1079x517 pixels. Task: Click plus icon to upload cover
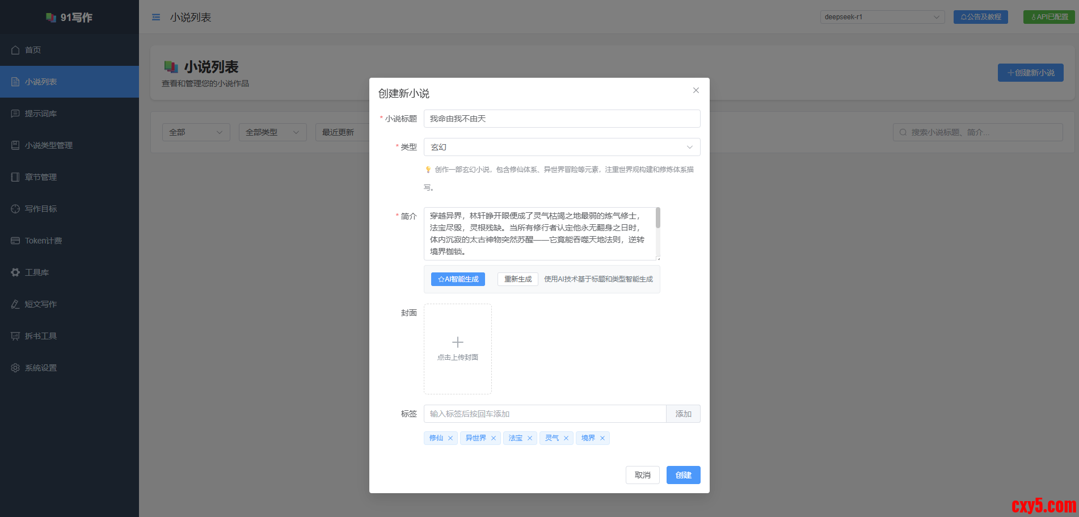(457, 342)
